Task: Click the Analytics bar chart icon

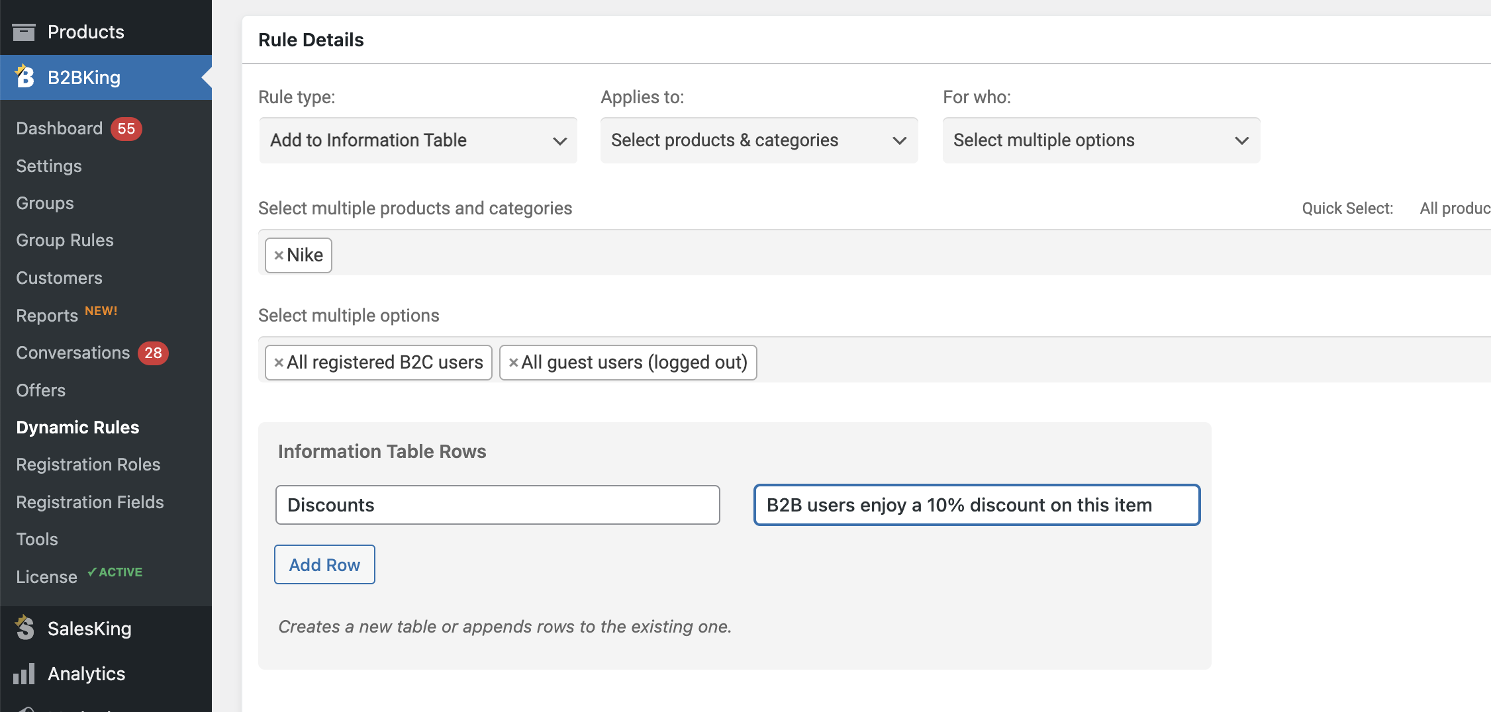Action: (x=24, y=674)
